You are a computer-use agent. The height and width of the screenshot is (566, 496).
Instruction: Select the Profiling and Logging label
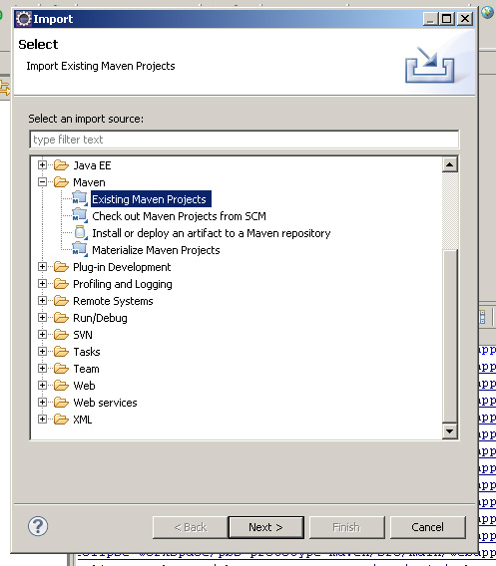point(123,284)
